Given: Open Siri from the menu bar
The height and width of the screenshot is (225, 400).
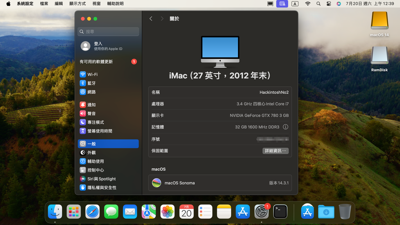Looking at the screenshot, I should 339,4.
